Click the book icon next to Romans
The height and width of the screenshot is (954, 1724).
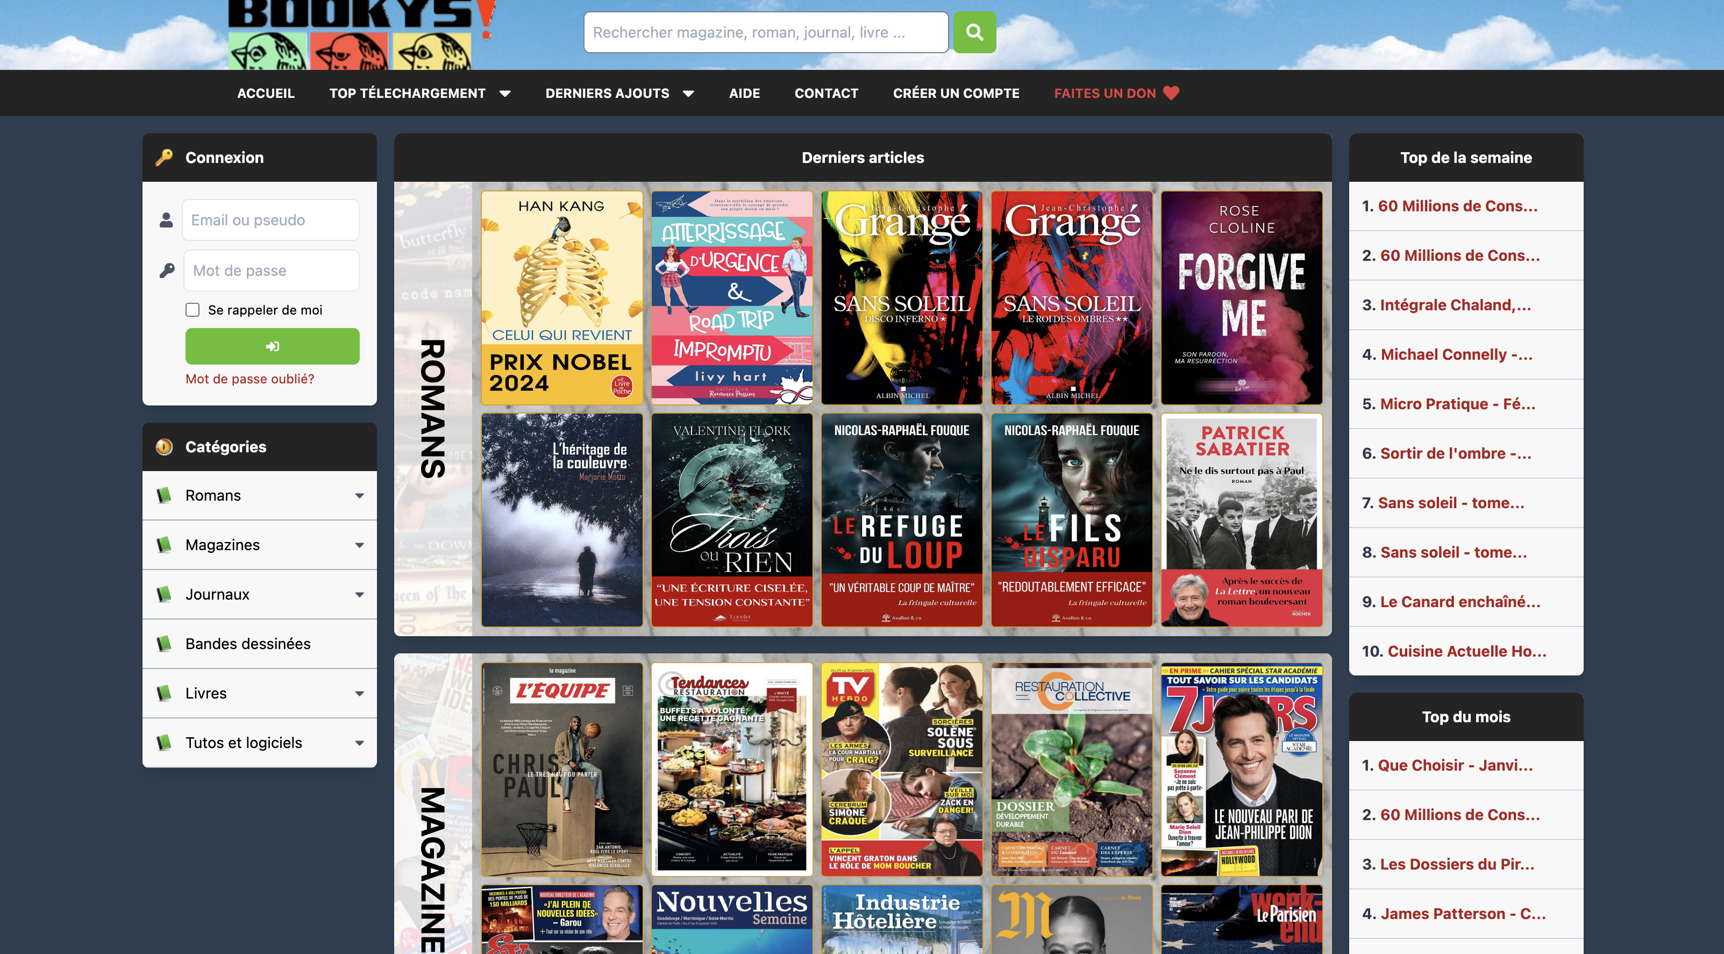click(x=163, y=495)
